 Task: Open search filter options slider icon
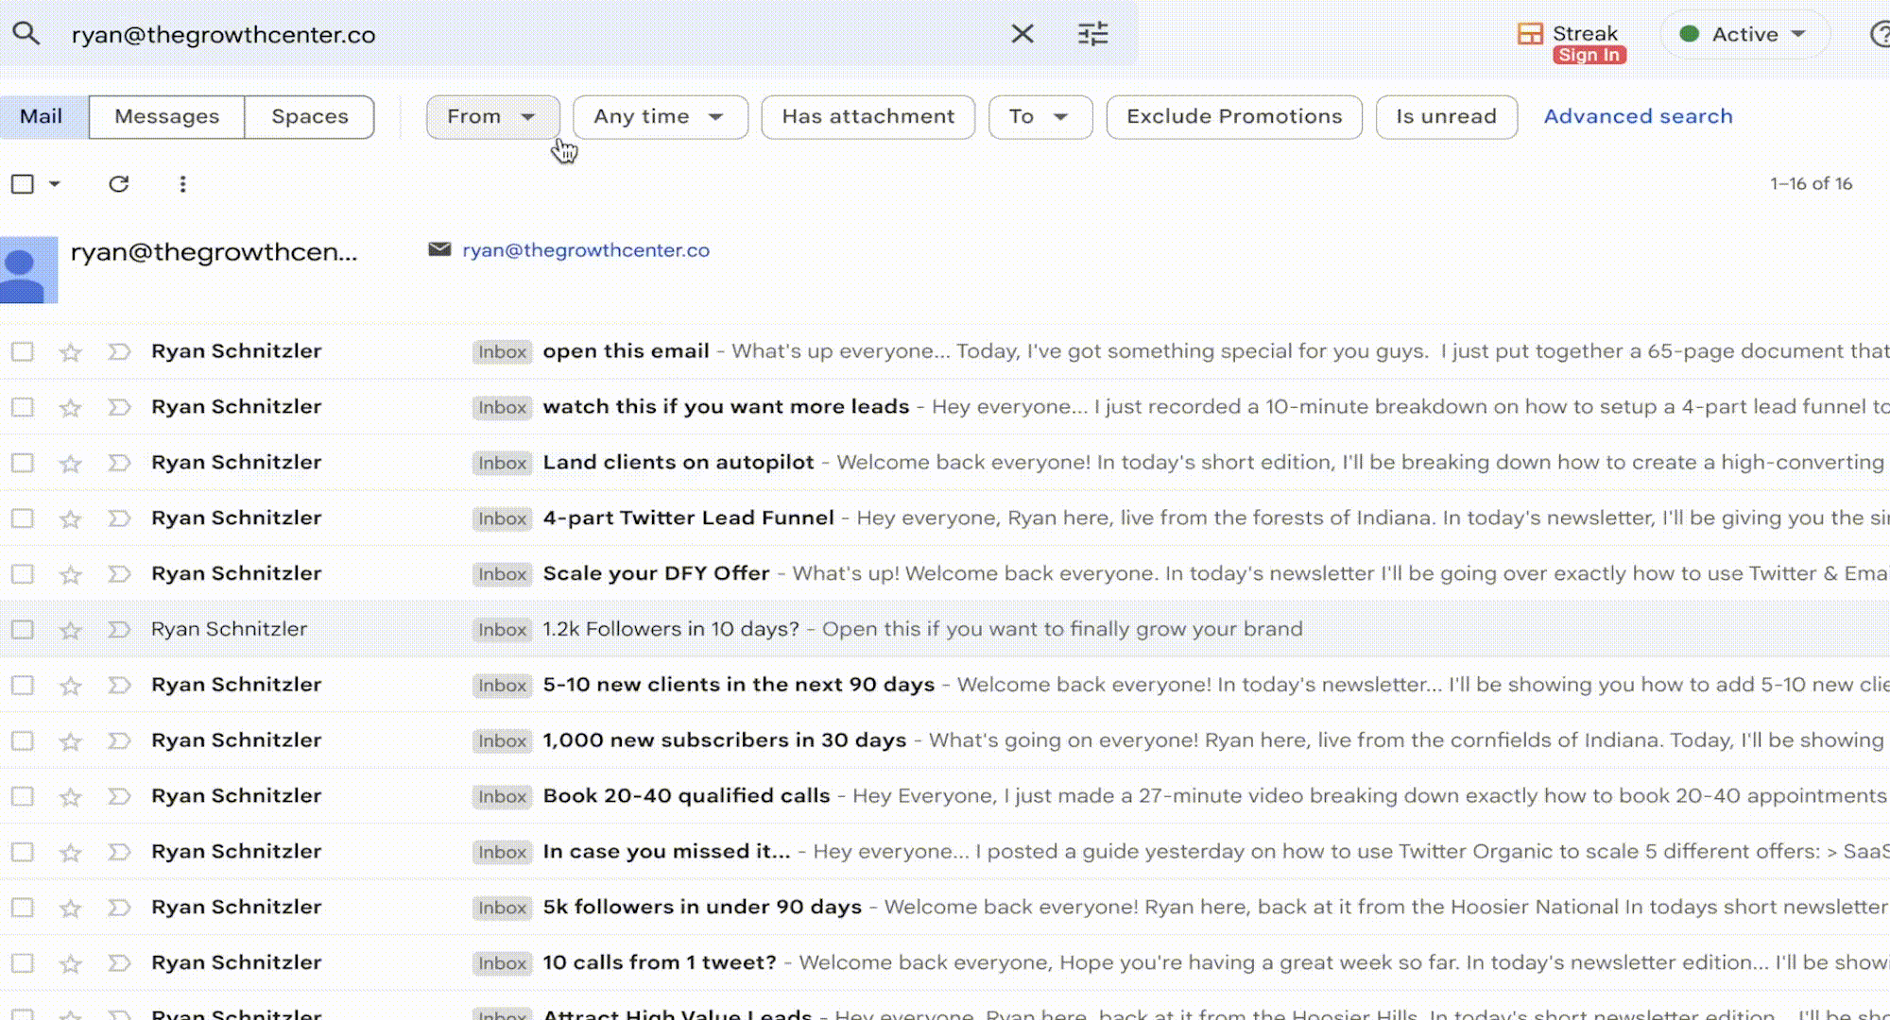click(x=1092, y=34)
